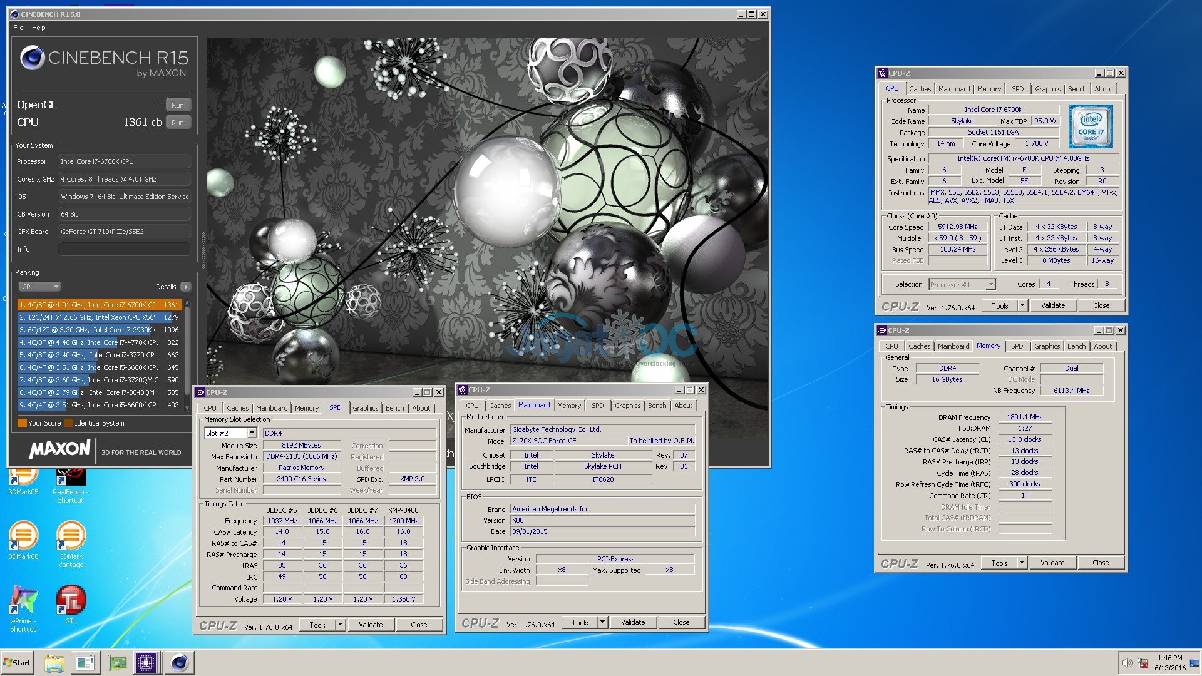Click the Cinebench R15 logo sphere

pyautogui.click(x=32, y=58)
